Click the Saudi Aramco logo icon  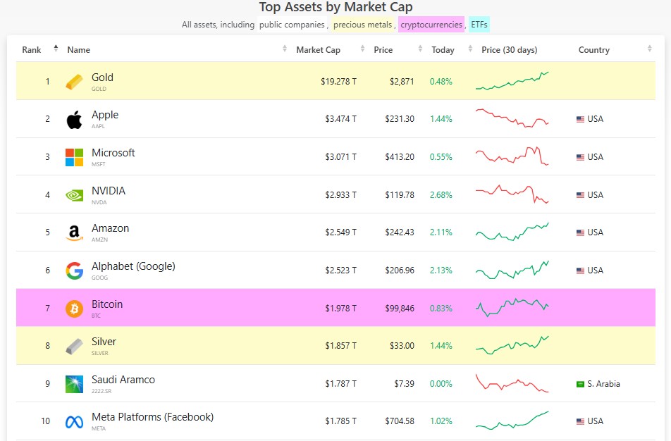[x=74, y=384]
